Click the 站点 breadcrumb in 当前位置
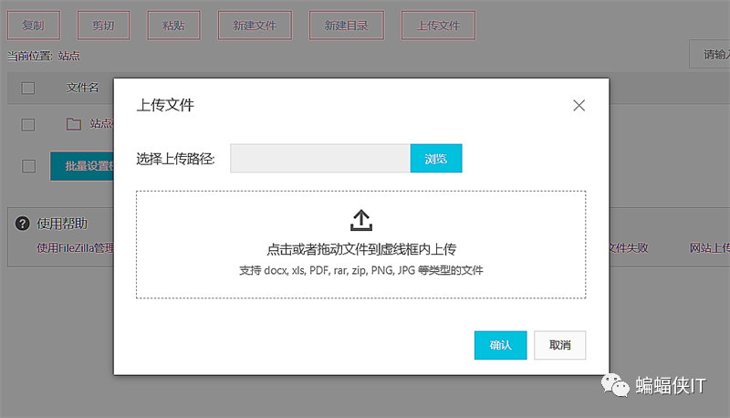 (69, 56)
